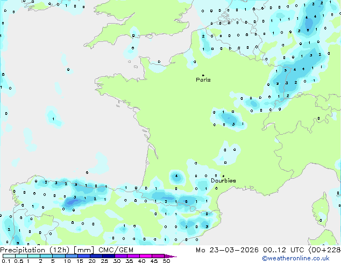Image resolution: width=341 pixels, height=263 pixels.
Task: Click the '0.1' scale label
Action: pos(6,261)
